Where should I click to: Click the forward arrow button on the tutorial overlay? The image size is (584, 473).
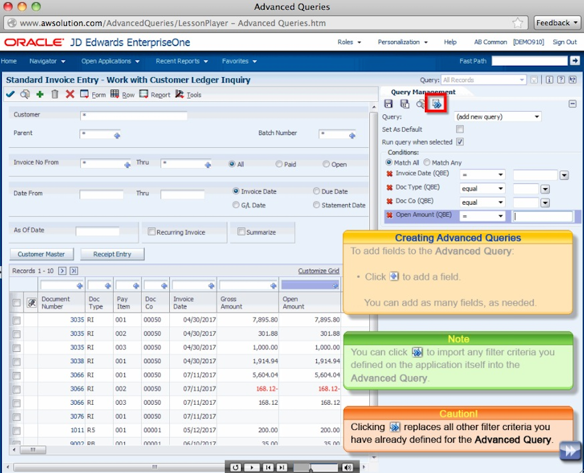[569, 450]
